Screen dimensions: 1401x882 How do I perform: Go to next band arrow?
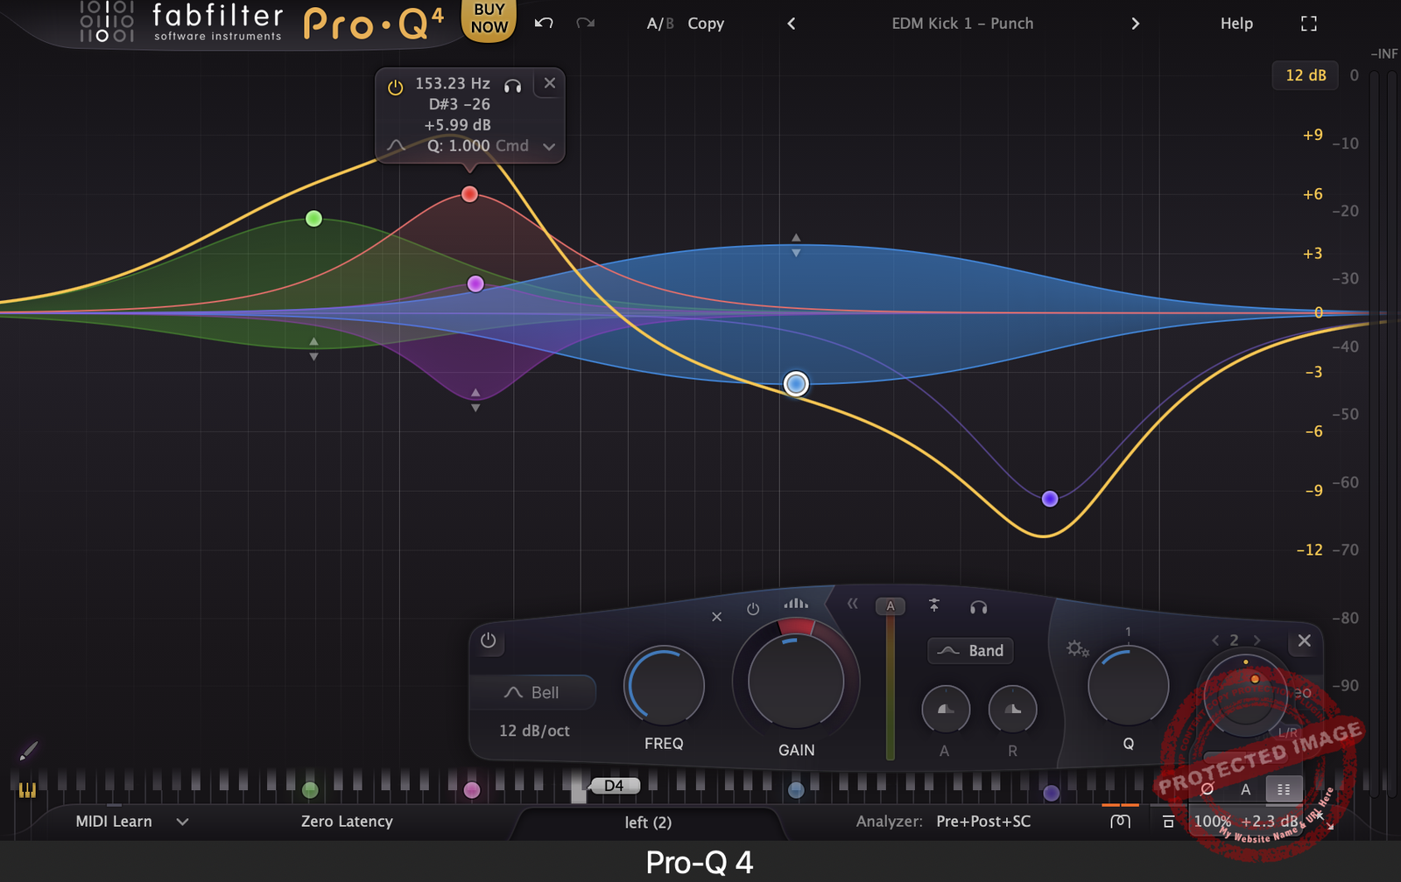[x=1257, y=640]
